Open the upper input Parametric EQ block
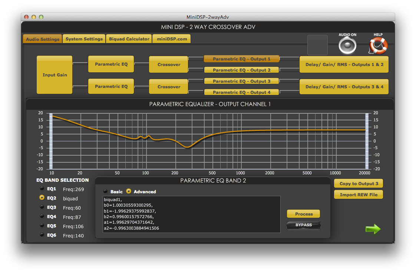Image resolution: width=416 pixels, height=273 pixels. (x=111, y=64)
